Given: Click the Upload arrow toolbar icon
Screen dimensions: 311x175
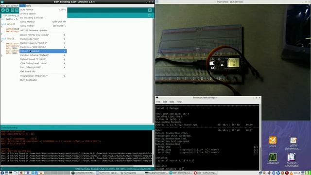Looking at the screenshot, I should tap(8, 10).
